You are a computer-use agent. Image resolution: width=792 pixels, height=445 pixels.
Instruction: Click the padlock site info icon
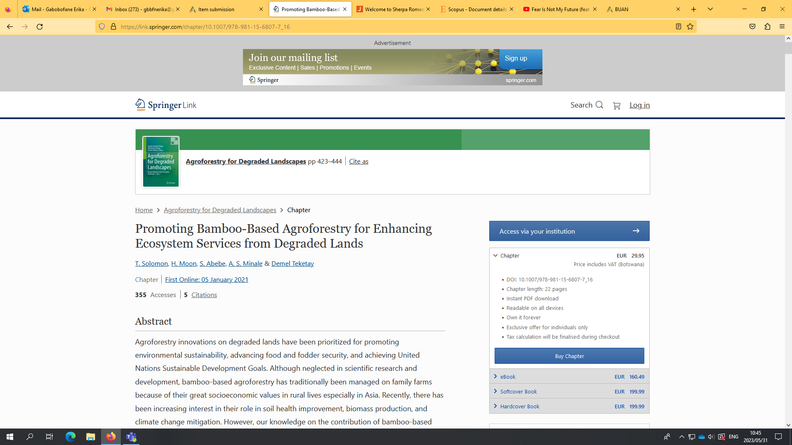(113, 27)
